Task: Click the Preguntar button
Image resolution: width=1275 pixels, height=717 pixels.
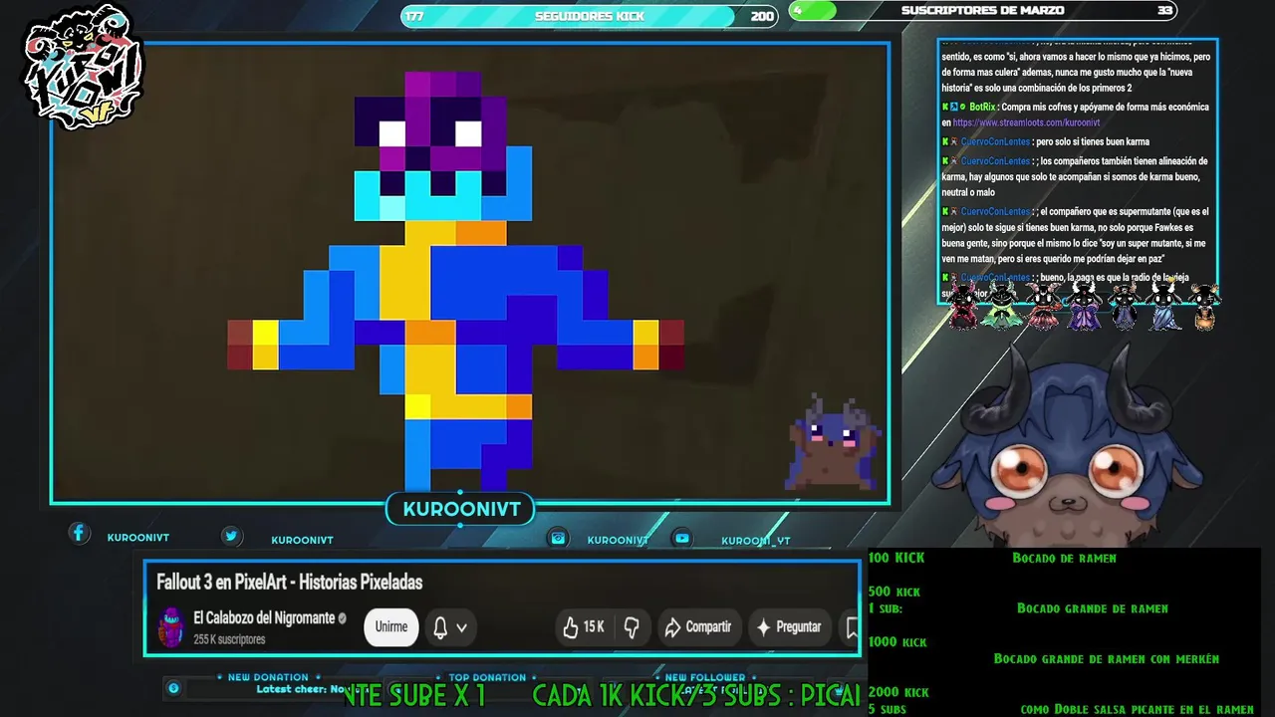Action: pos(789,627)
